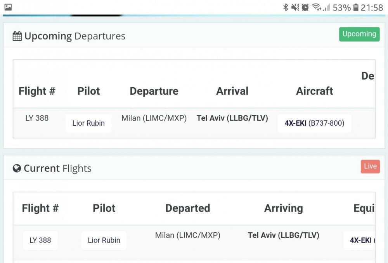The height and width of the screenshot is (263, 388).
Task: Select aircraft 4X-EKI (B737-800) in Upcoming Departures
Action: tap(314, 123)
